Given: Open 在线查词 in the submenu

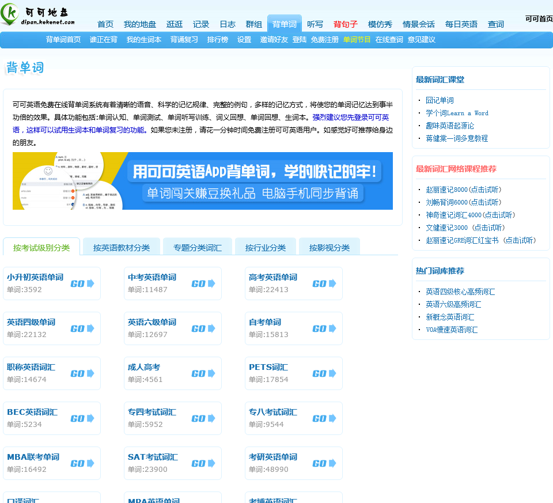Looking at the screenshot, I should click(x=389, y=40).
